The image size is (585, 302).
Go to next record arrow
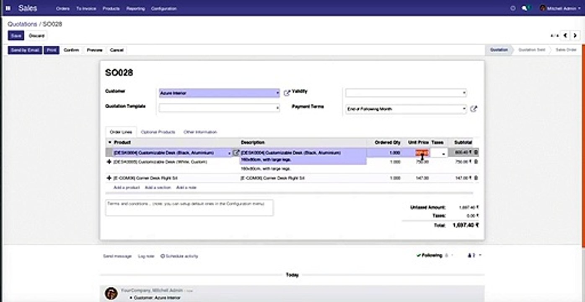coord(575,36)
